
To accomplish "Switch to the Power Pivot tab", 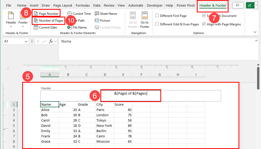I will pos(186,5).
